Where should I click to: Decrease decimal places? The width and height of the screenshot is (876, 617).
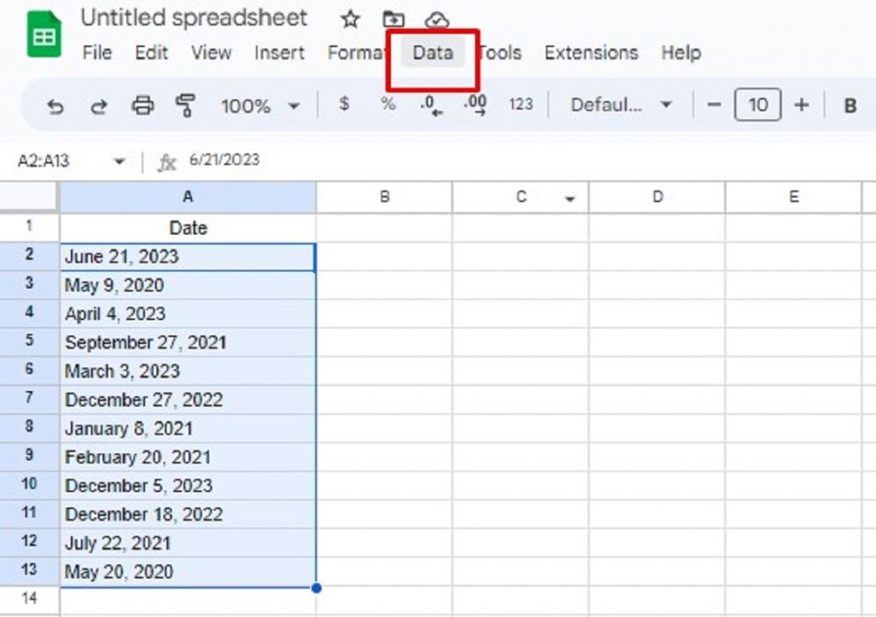point(431,105)
